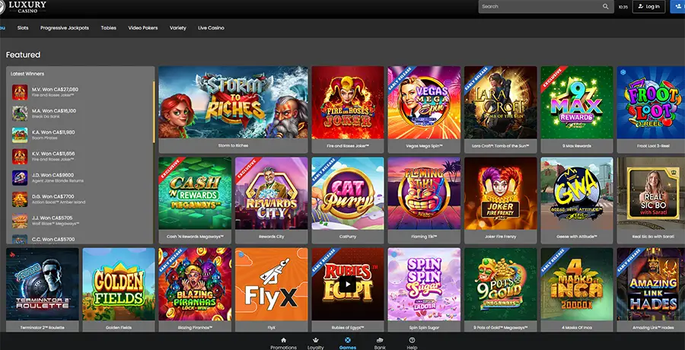
Task: Open Geese with Attitude game tile
Action: [577, 193]
